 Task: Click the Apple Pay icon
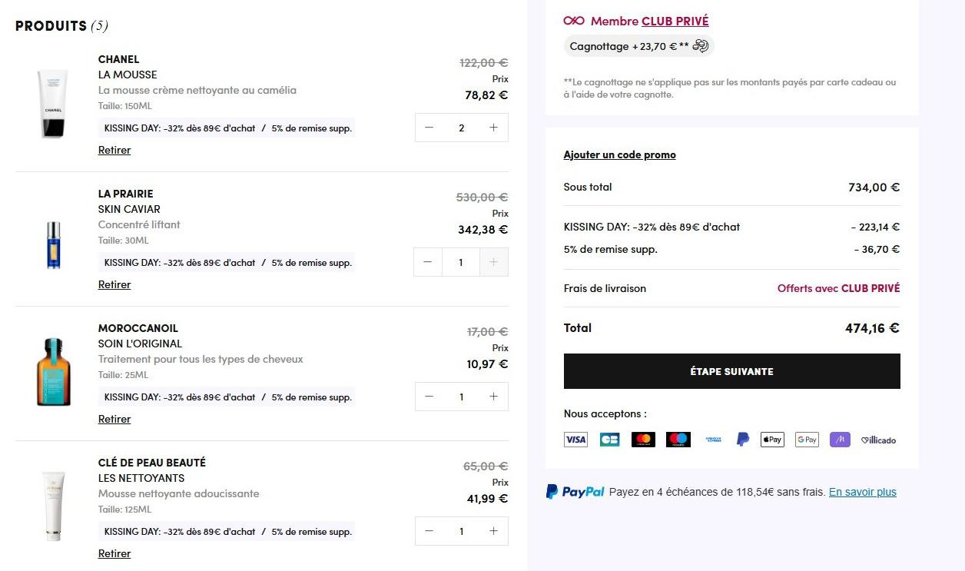coord(772,440)
